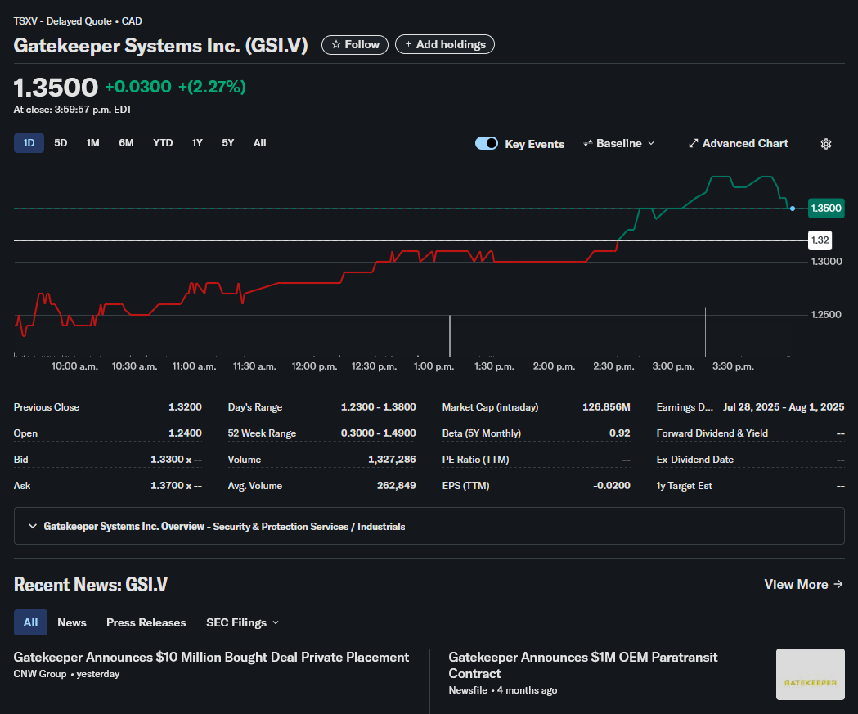Click View More recent news
The image size is (858, 714).
click(803, 584)
